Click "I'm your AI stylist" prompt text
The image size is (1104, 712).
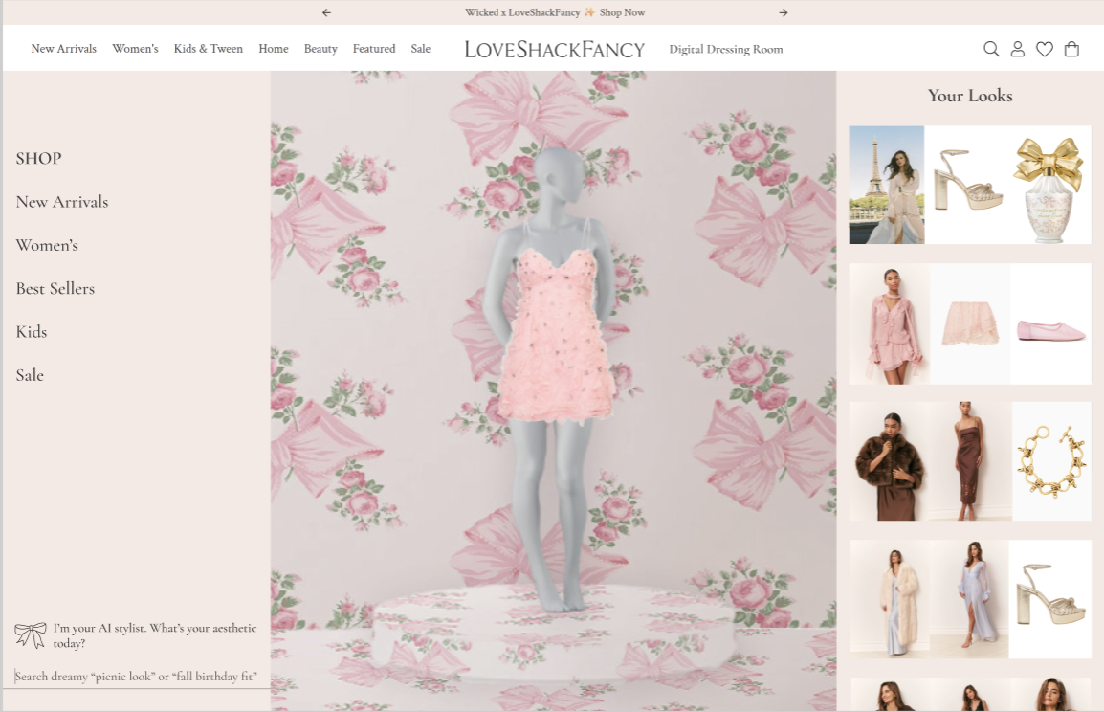(x=155, y=635)
